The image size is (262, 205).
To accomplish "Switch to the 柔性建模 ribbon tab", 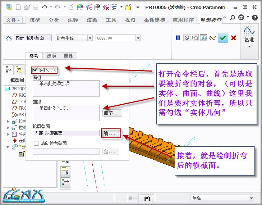I will tap(155, 20).
